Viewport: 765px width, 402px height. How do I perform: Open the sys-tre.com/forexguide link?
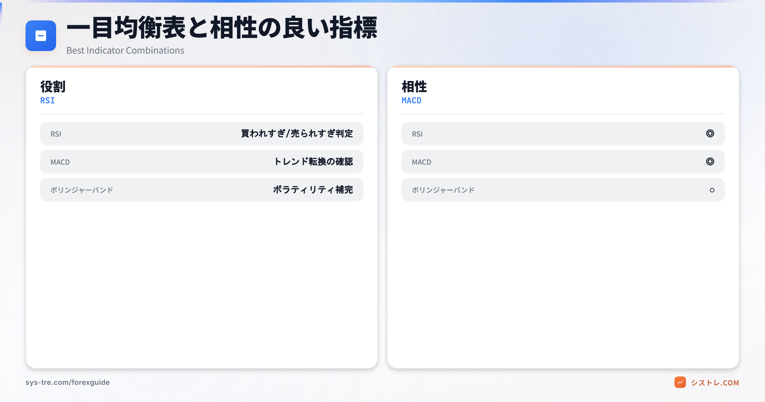(68, 382)
